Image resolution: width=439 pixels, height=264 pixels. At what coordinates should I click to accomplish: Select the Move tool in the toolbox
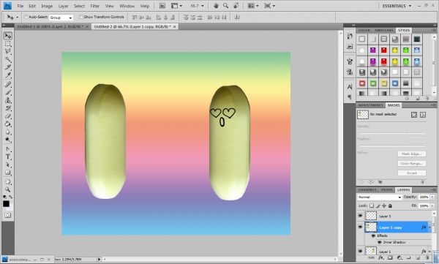[8, 36]
